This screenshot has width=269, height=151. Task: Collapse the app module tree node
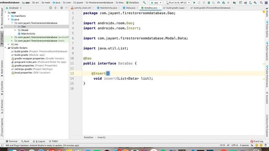[x=5, y=12]
